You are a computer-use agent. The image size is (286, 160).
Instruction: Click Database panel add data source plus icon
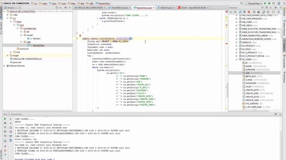point(231,12)
